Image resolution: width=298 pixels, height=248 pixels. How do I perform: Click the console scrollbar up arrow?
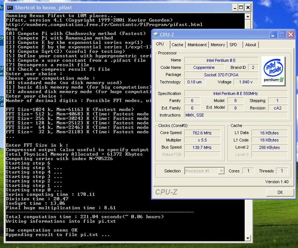[248, 17]
